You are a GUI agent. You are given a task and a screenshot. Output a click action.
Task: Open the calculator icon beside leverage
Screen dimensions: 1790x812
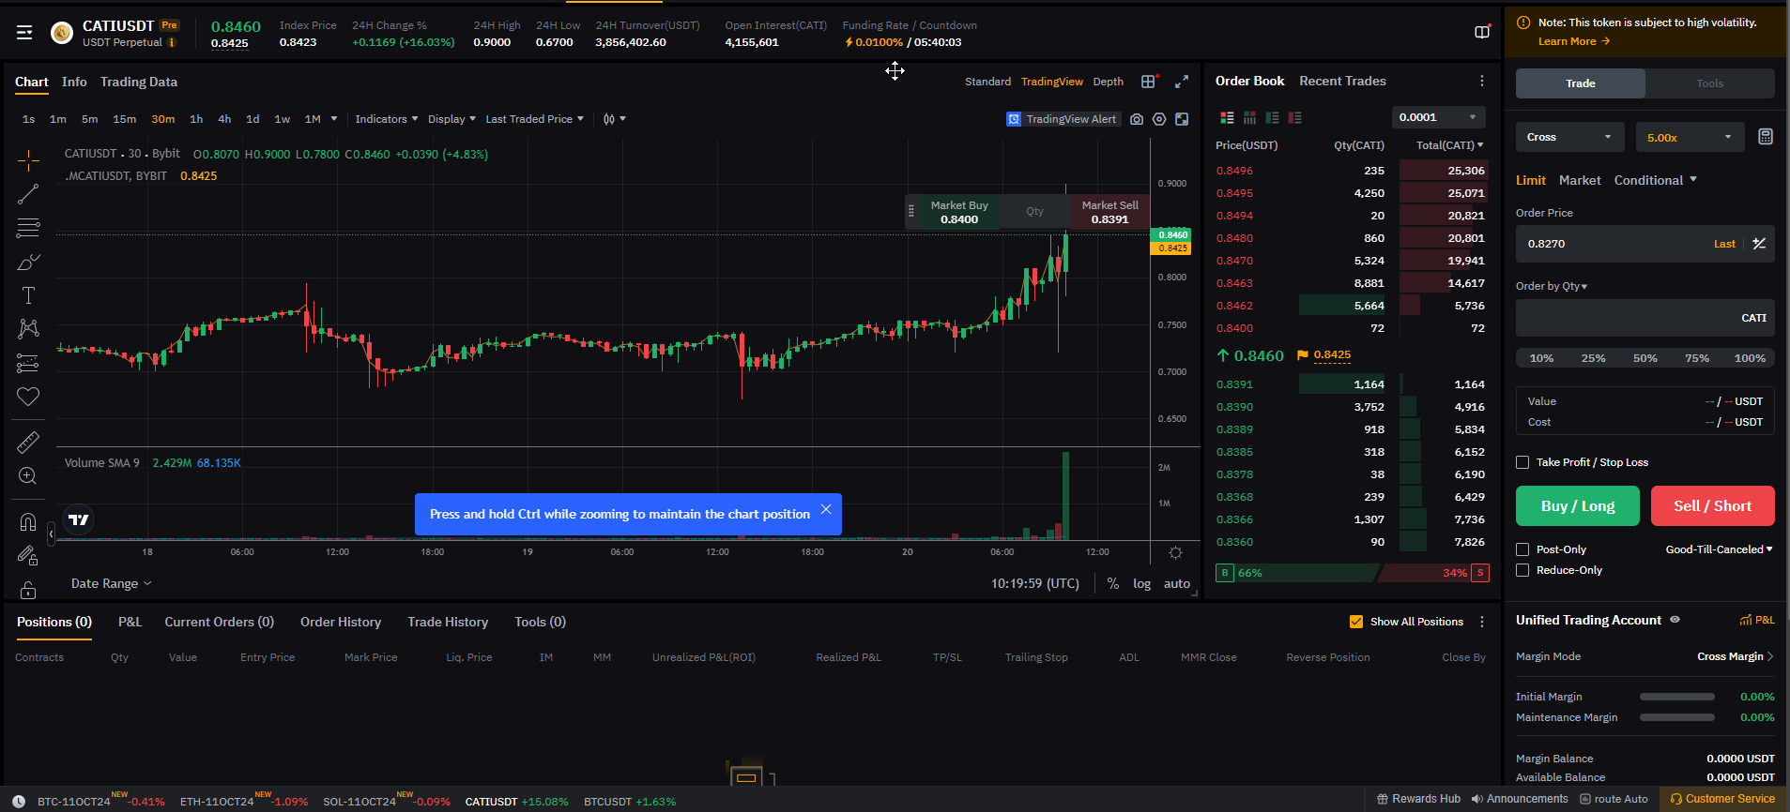[1765, 137]
